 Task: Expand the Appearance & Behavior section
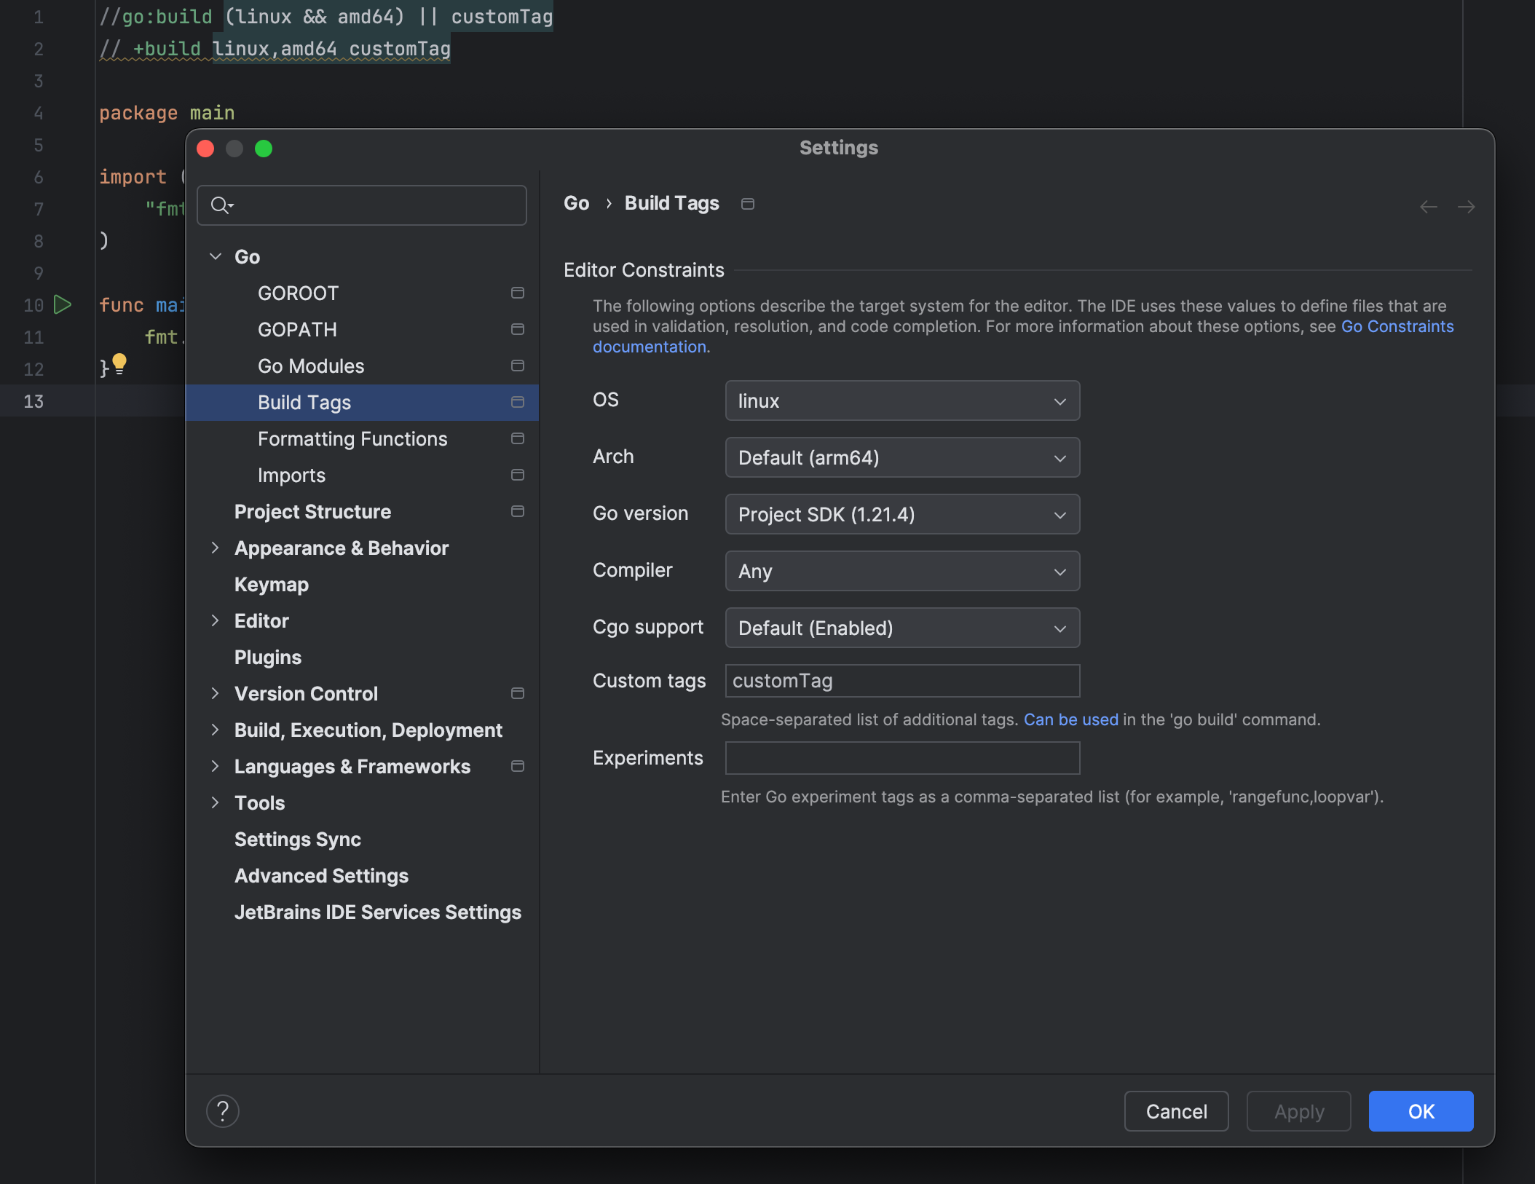coord(216,548)
